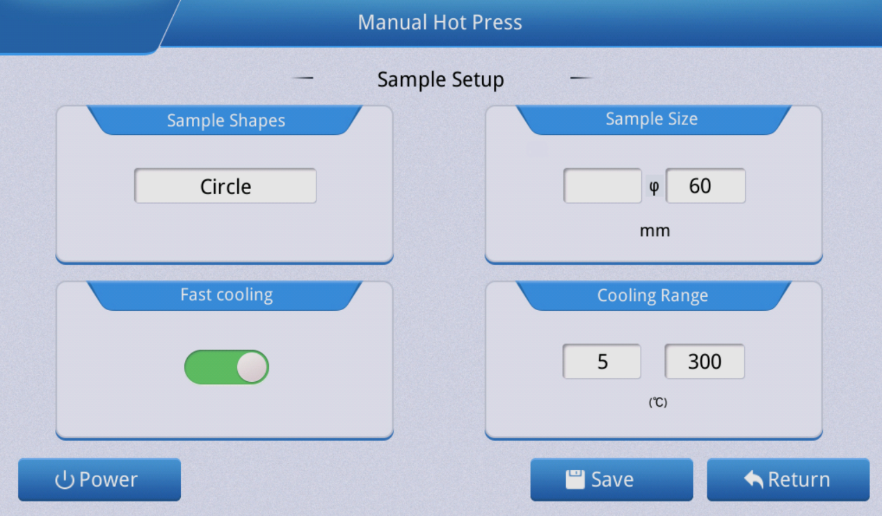Click the Sample Shapes panel header
Viewport: 882px width, 516px height.
tap(225, 120)
